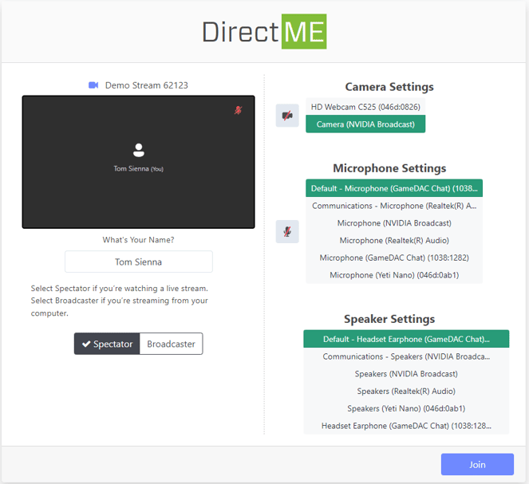Toggle the camera on/off button

click(x=287, y=116)
